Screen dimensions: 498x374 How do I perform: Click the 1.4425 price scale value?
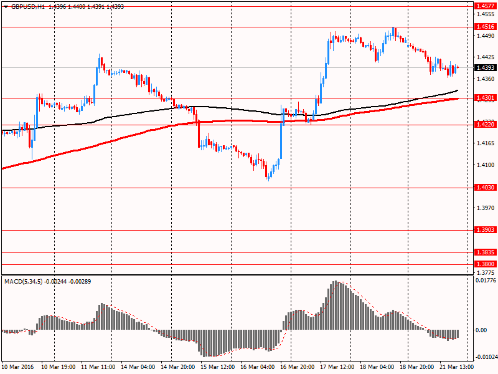[486, 57]
